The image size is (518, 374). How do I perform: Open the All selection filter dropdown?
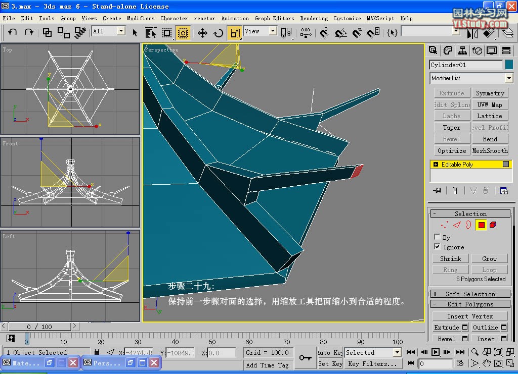(121, 31)
